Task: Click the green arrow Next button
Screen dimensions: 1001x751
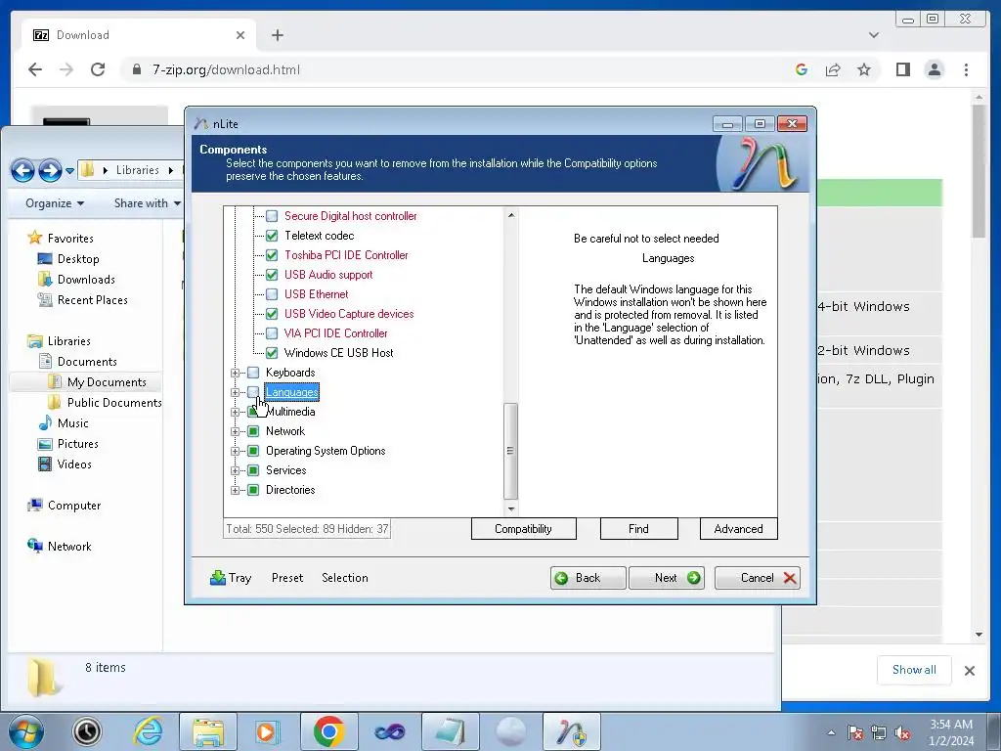Action: [667, 578]
